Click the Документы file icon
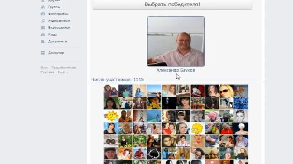The height and width of the screenshot is (164, 293). click(43, 41)
